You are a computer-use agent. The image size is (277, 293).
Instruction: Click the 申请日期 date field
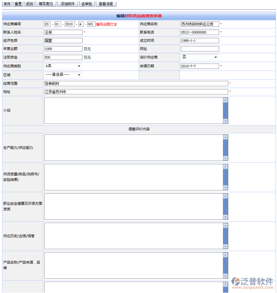pos(200,66)
